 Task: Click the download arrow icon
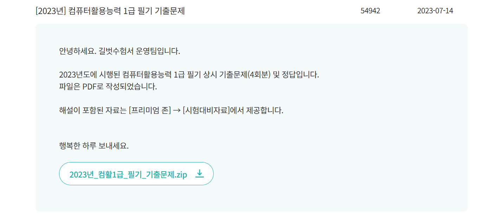coord(199,174)
